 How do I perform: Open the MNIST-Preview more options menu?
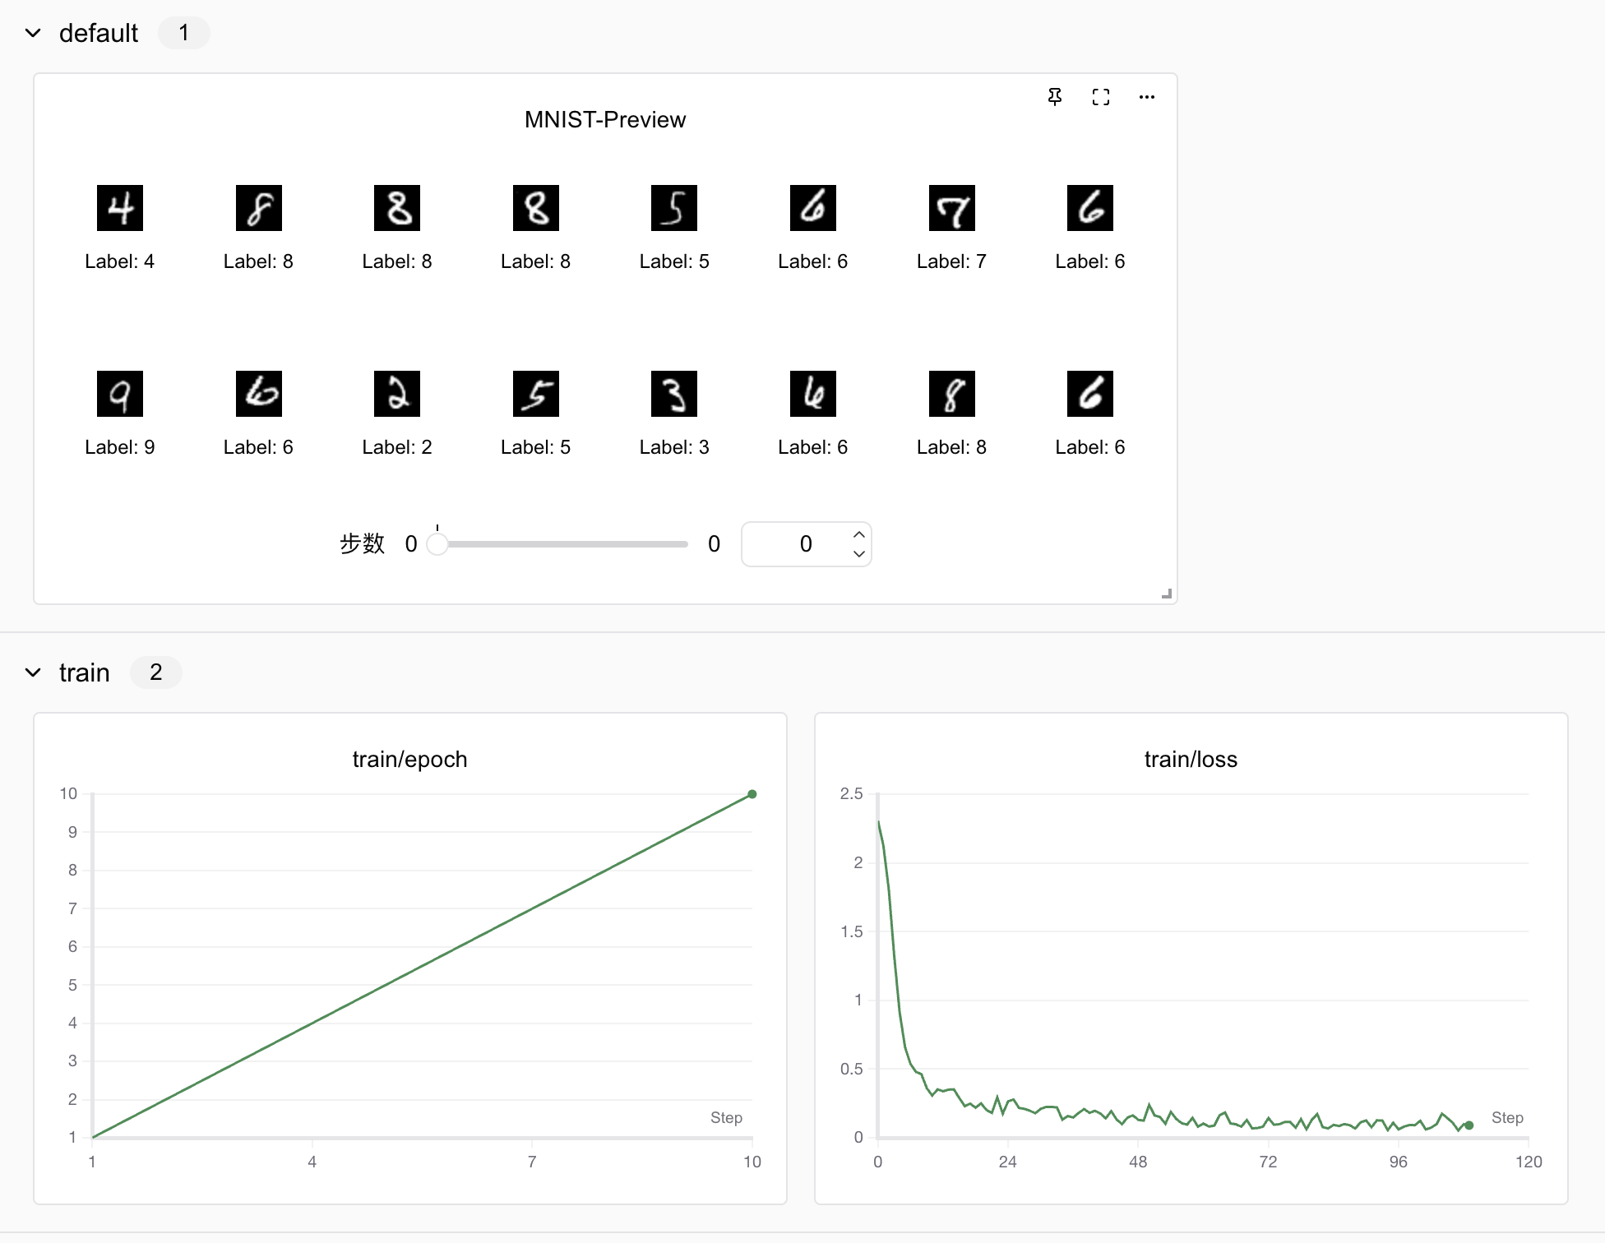coord(1147,97)
